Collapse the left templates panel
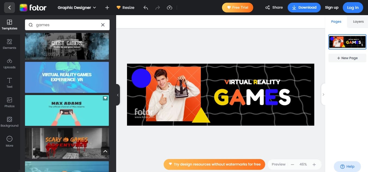This screenshot has height=172, width=368. point(118,95)
